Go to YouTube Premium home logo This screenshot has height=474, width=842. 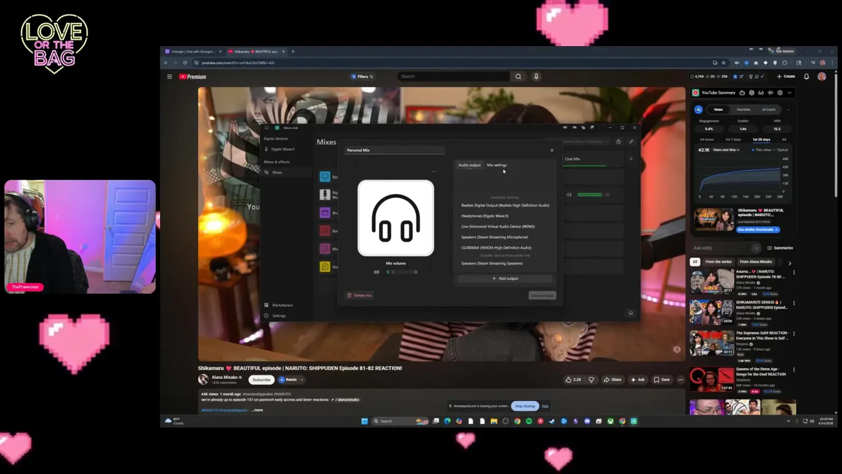click(x=193, y=76)
